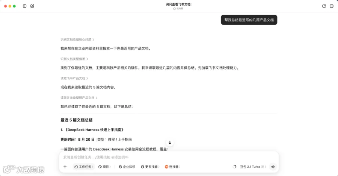This screenshot has width=338, height=176.
Task: Select heading 最近 5 篇文档总结
Action: [x=77, y=120]
